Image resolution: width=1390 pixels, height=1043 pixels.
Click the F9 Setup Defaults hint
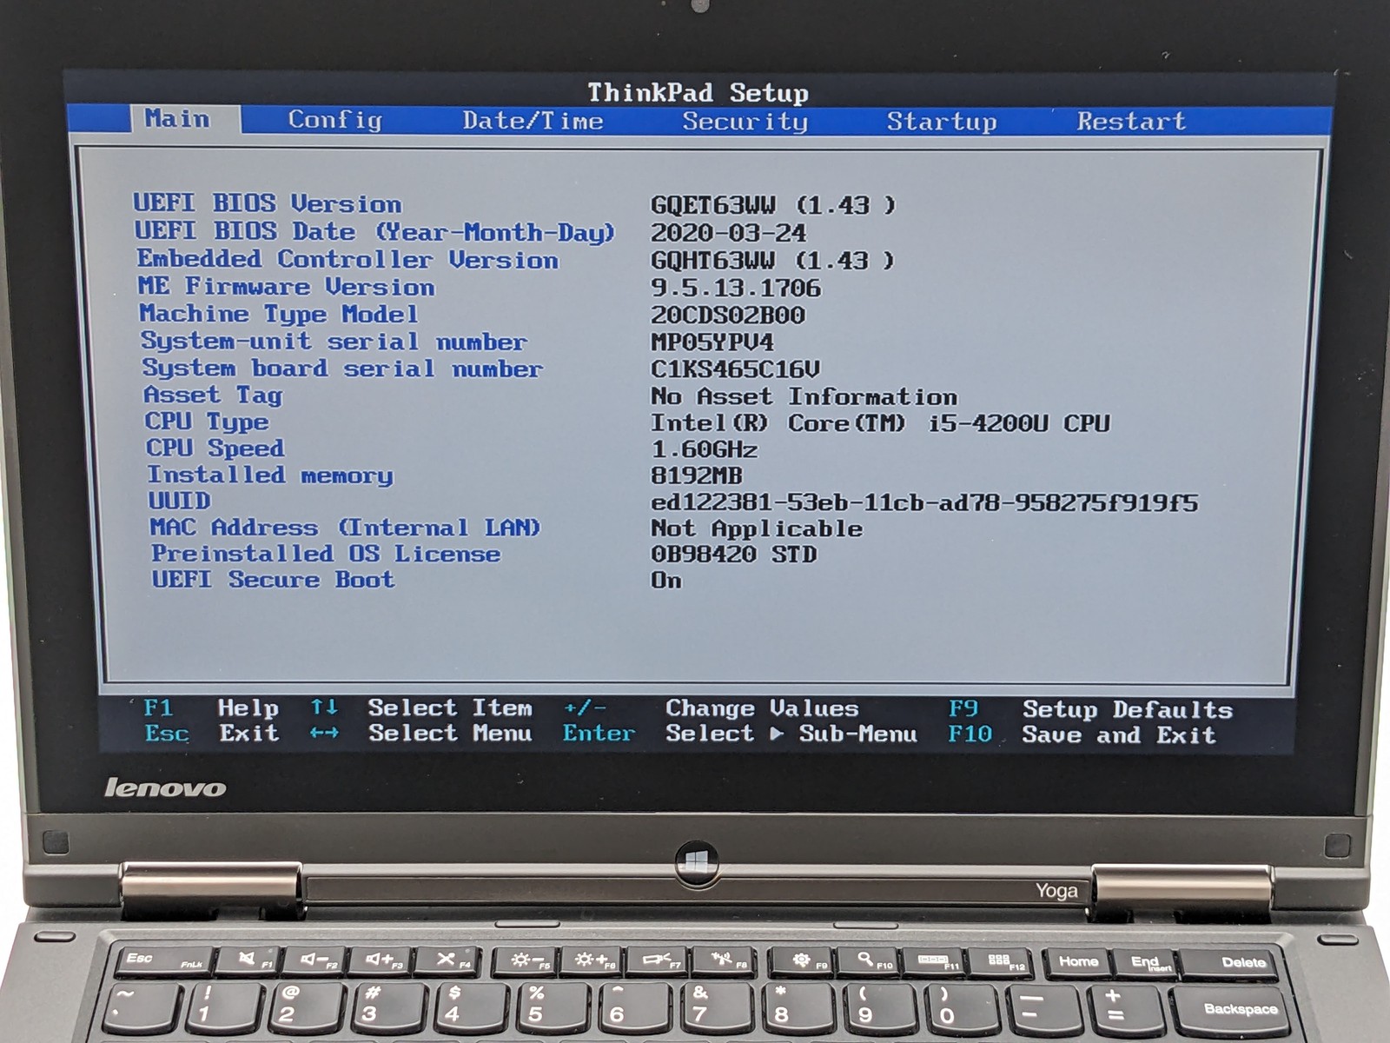pos(1090,710)
